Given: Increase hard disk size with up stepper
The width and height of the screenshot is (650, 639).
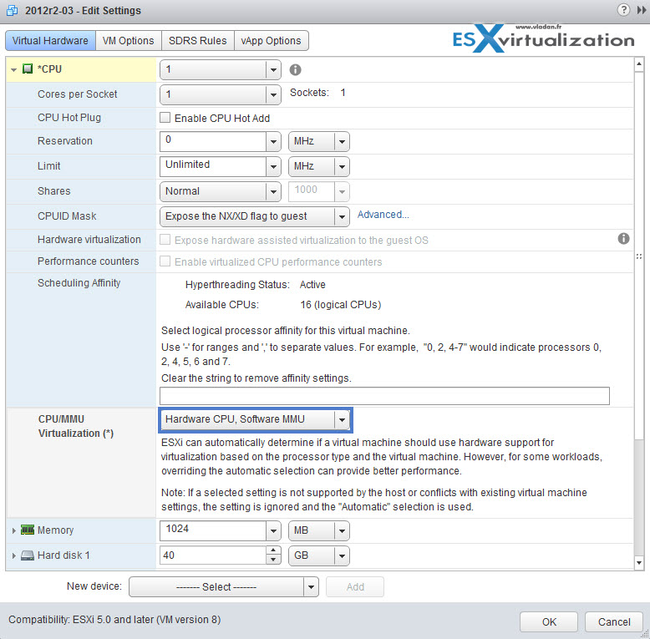Looking at the screenshot, I should pos(273,550).
